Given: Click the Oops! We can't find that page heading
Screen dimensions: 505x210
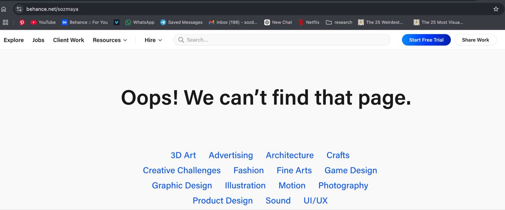Looking at the screenshot, I should click(x=266, y=98).
